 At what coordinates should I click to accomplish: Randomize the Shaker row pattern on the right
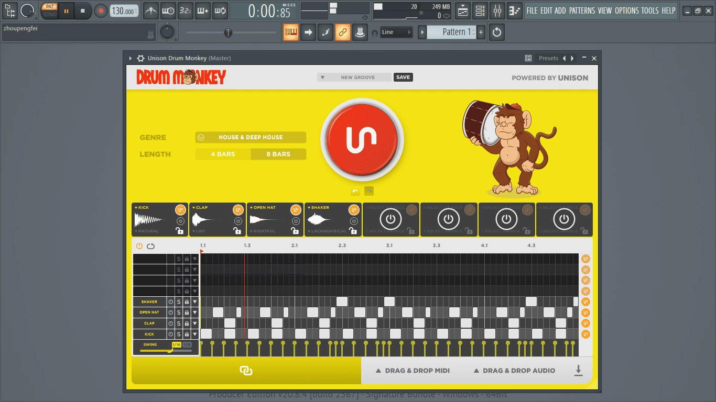click(585, 302)
